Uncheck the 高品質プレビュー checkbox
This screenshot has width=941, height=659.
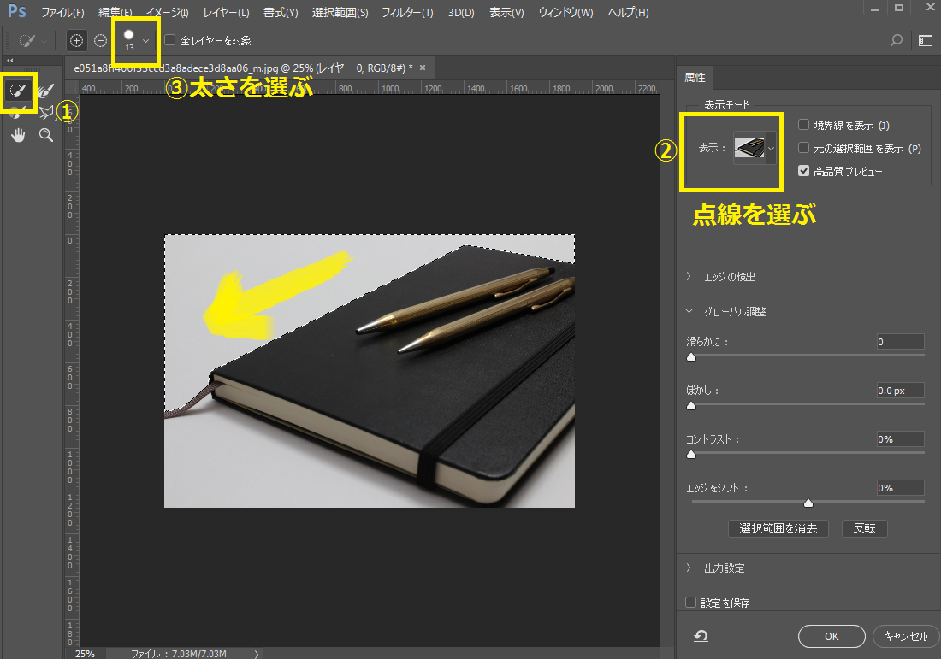(803, 171)
